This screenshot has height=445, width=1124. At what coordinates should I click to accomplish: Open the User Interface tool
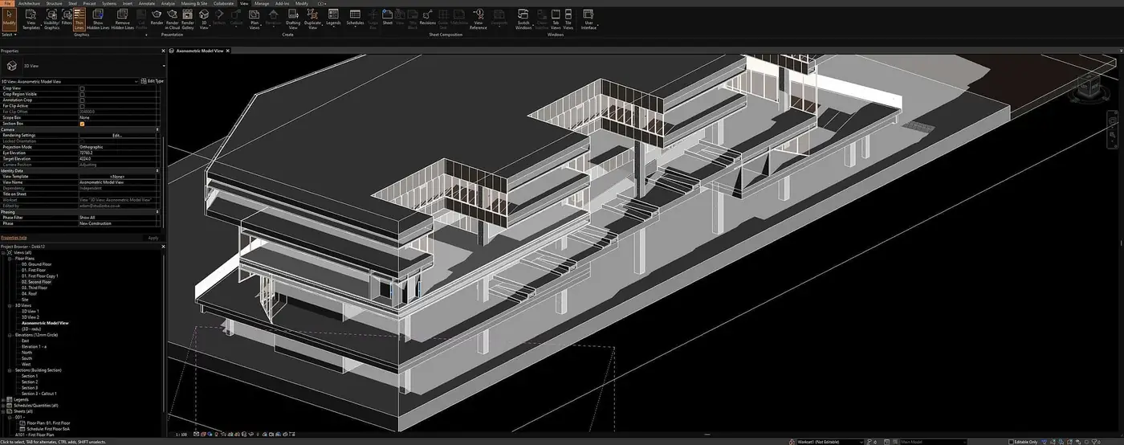588,19
